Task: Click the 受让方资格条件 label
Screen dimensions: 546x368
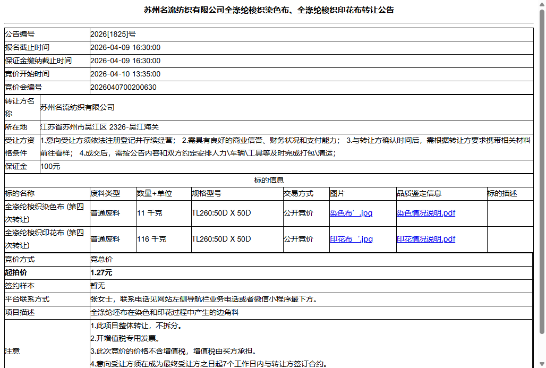Action: pos(20,147)
